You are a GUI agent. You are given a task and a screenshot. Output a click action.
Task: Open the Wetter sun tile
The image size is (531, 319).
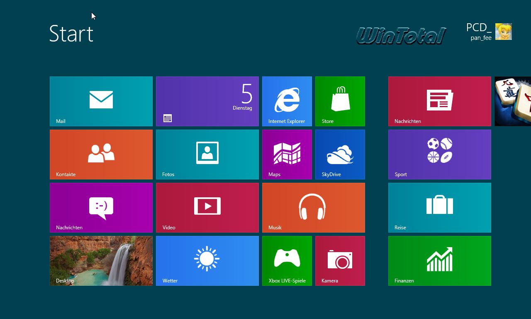[x=207, y=261]
